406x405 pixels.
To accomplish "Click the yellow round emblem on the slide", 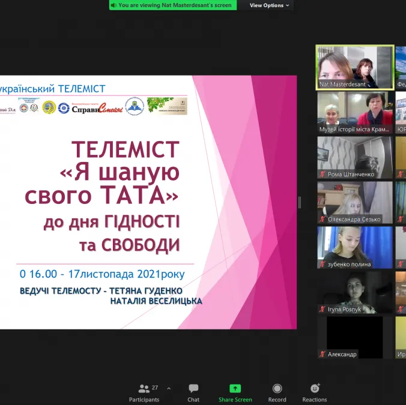I will click(49, 107).
